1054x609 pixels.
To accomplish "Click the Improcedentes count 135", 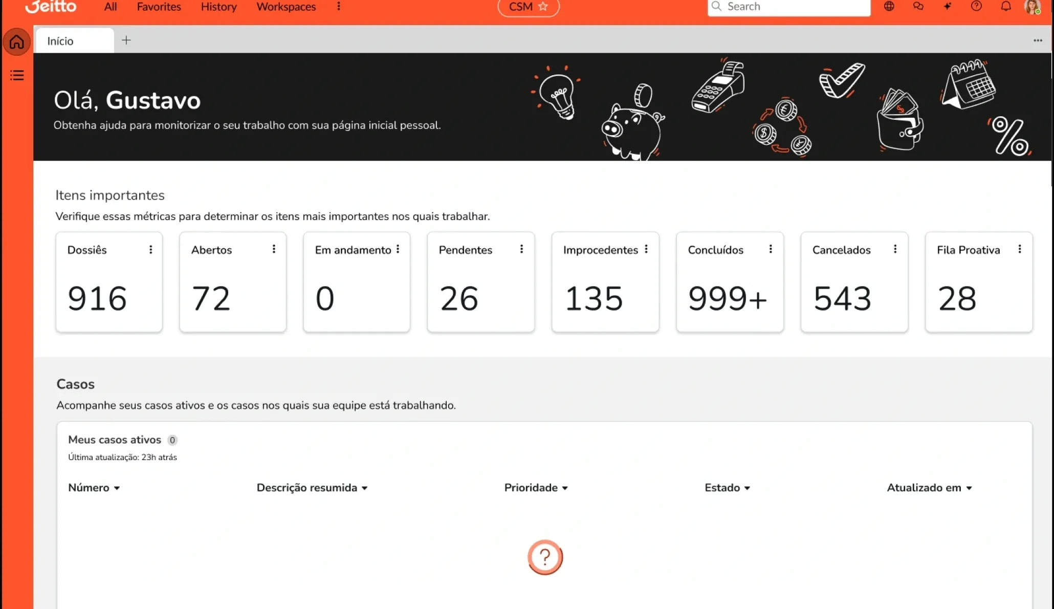I will [594, 298].
